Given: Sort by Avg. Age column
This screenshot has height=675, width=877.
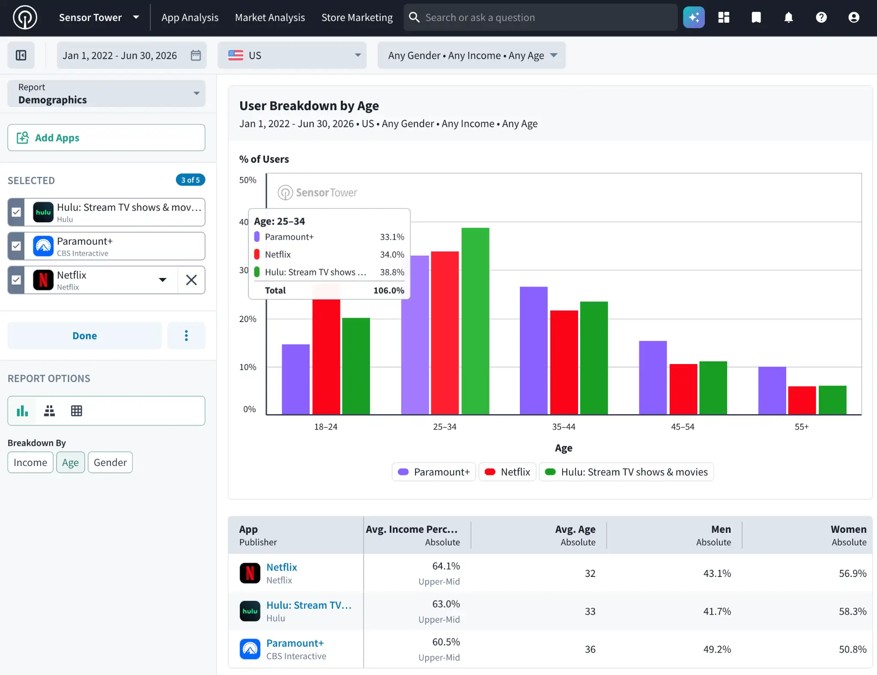Looking at the screenshot, I should tap(539, 535).
